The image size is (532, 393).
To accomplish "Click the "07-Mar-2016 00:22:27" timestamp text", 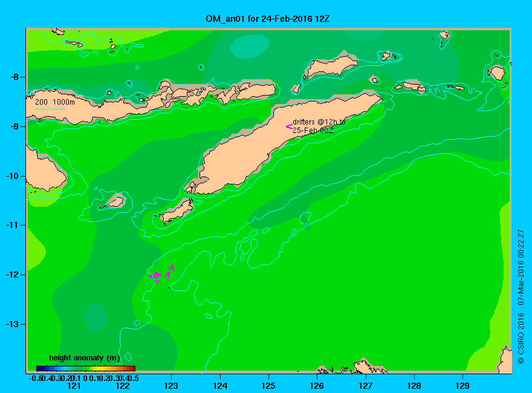I will tap(521, 267).
